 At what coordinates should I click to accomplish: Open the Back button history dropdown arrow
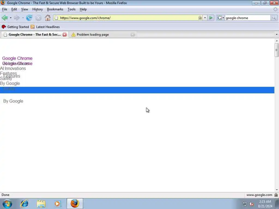pos(11,18)
